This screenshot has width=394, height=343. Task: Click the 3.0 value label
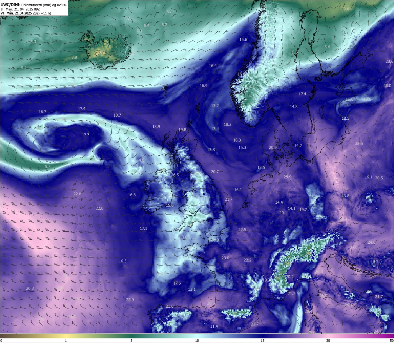[x=346, y=9]
